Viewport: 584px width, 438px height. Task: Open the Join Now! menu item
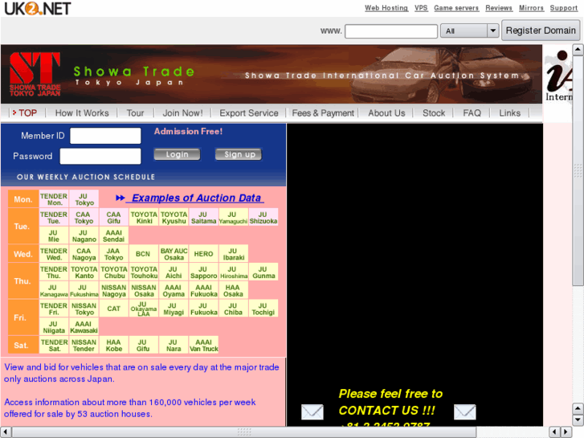pos(182,113)
